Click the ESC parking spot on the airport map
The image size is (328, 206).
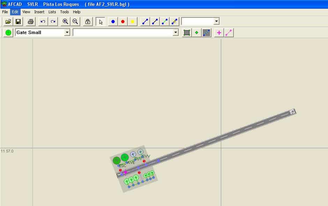click(117, 160)
